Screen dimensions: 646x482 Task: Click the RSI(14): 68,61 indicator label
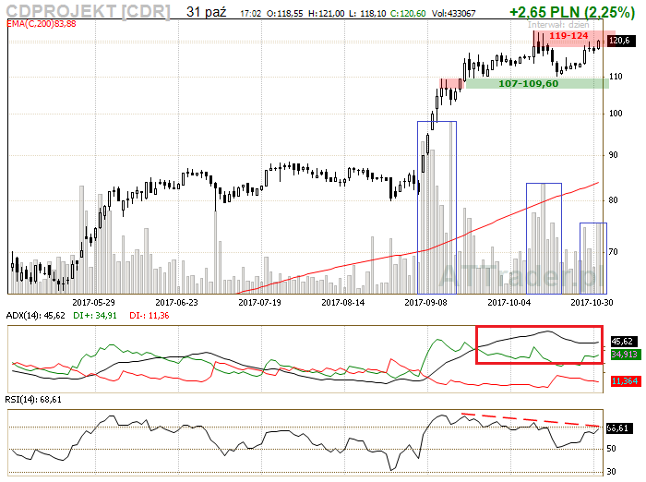pyautogui.click(x=33, y=400)
